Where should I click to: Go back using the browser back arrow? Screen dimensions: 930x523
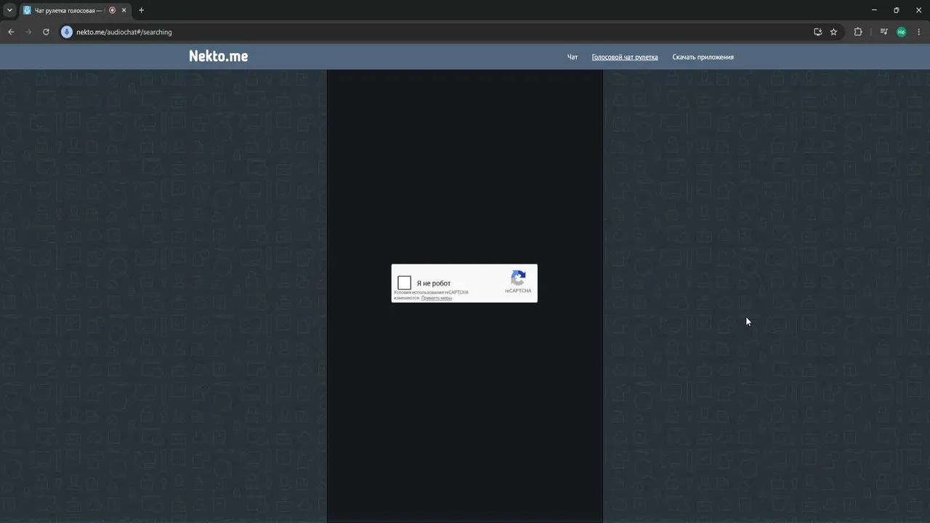(x=11, y=32)
